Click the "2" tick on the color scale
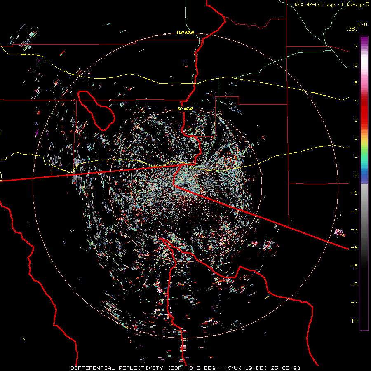Viewport: 371px width, 371px height. 356,138
